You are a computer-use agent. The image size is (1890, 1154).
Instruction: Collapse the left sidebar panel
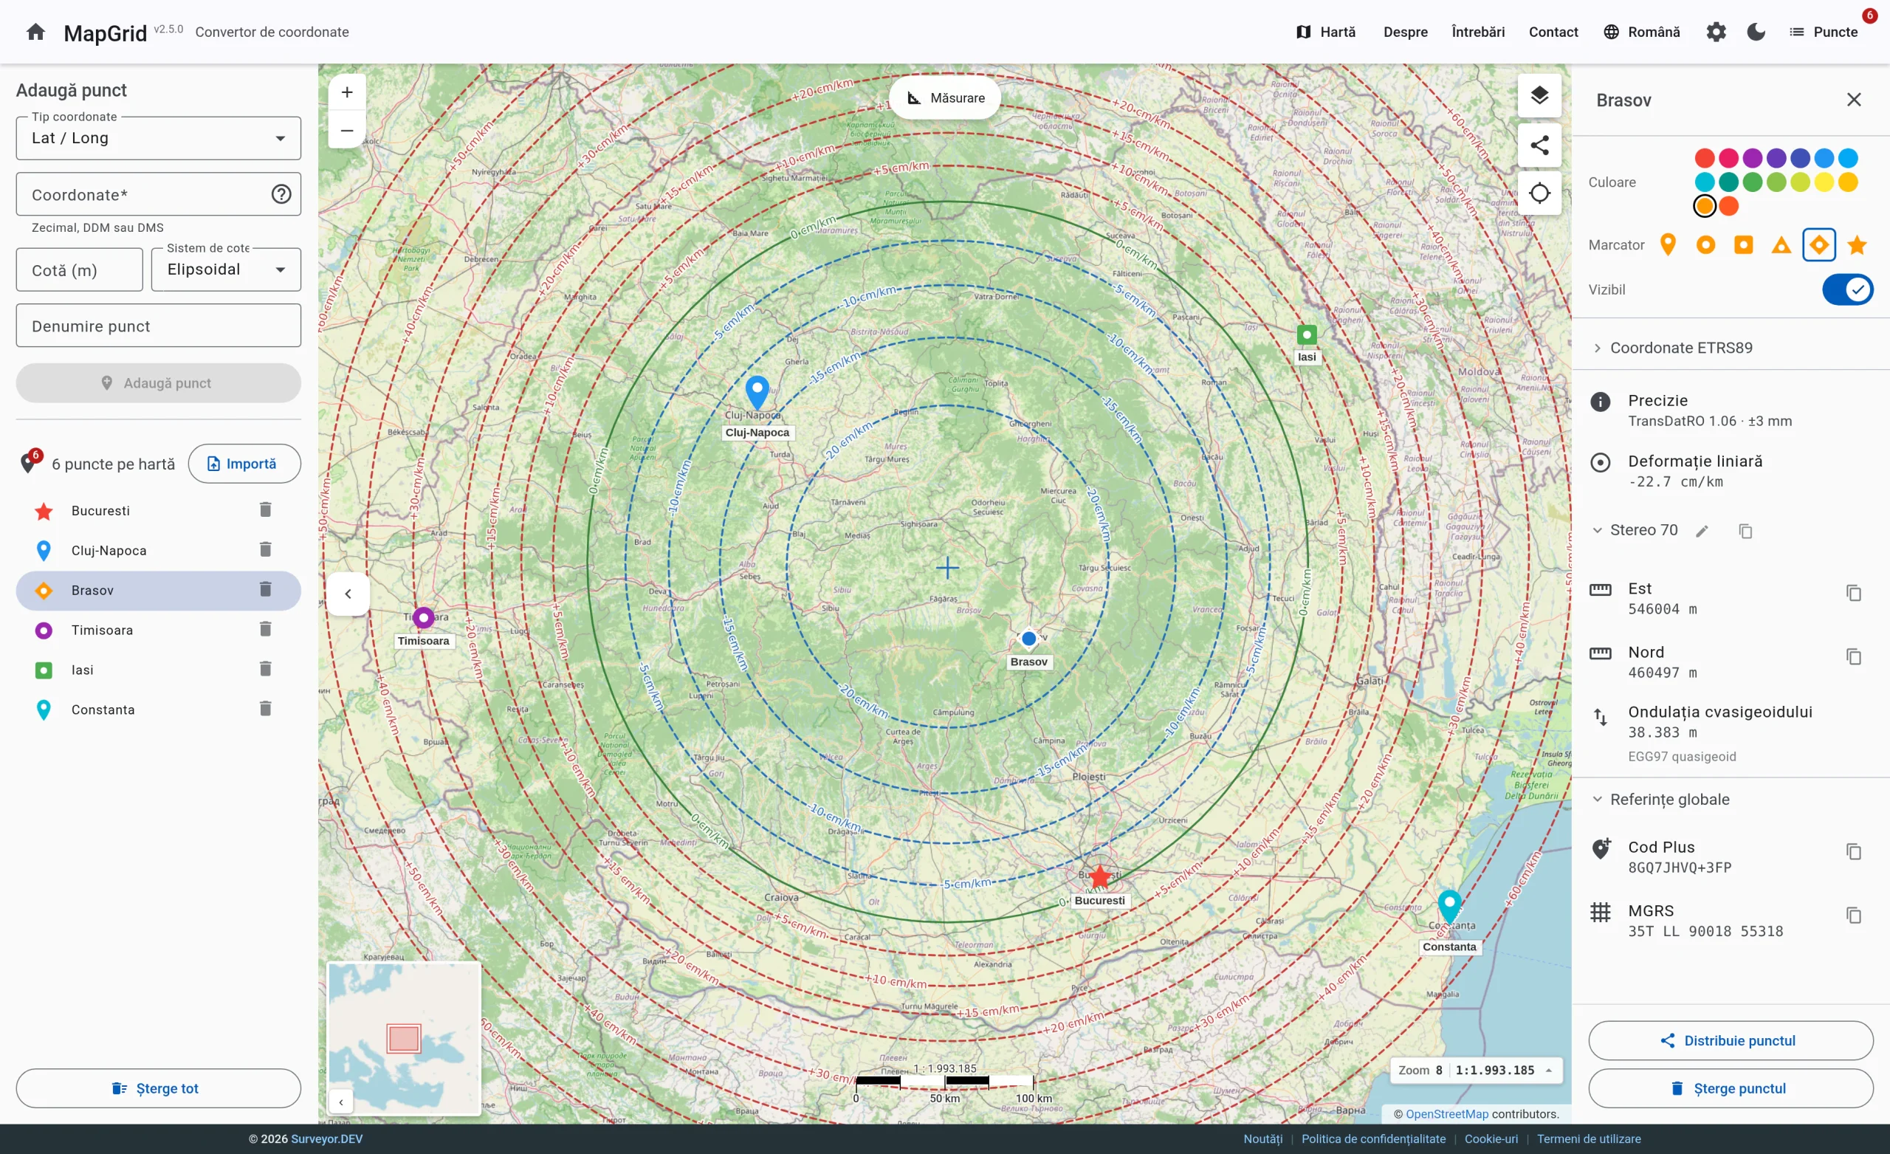point(348,593)
